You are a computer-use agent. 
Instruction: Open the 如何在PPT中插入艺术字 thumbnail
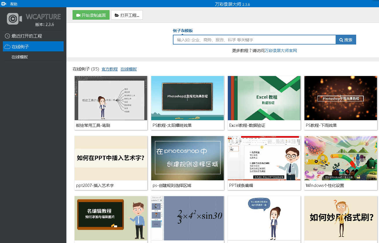pos(111,158)
